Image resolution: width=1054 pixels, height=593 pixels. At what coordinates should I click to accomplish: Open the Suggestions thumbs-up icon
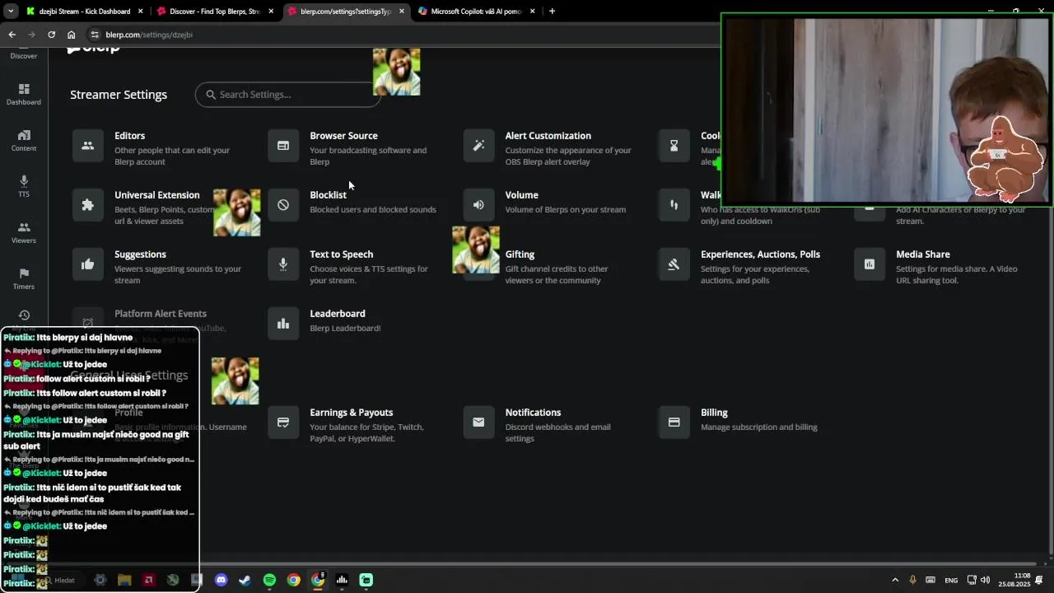coord(88,264)
